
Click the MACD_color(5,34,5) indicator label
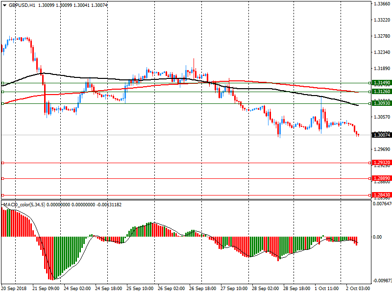[24, 204]
